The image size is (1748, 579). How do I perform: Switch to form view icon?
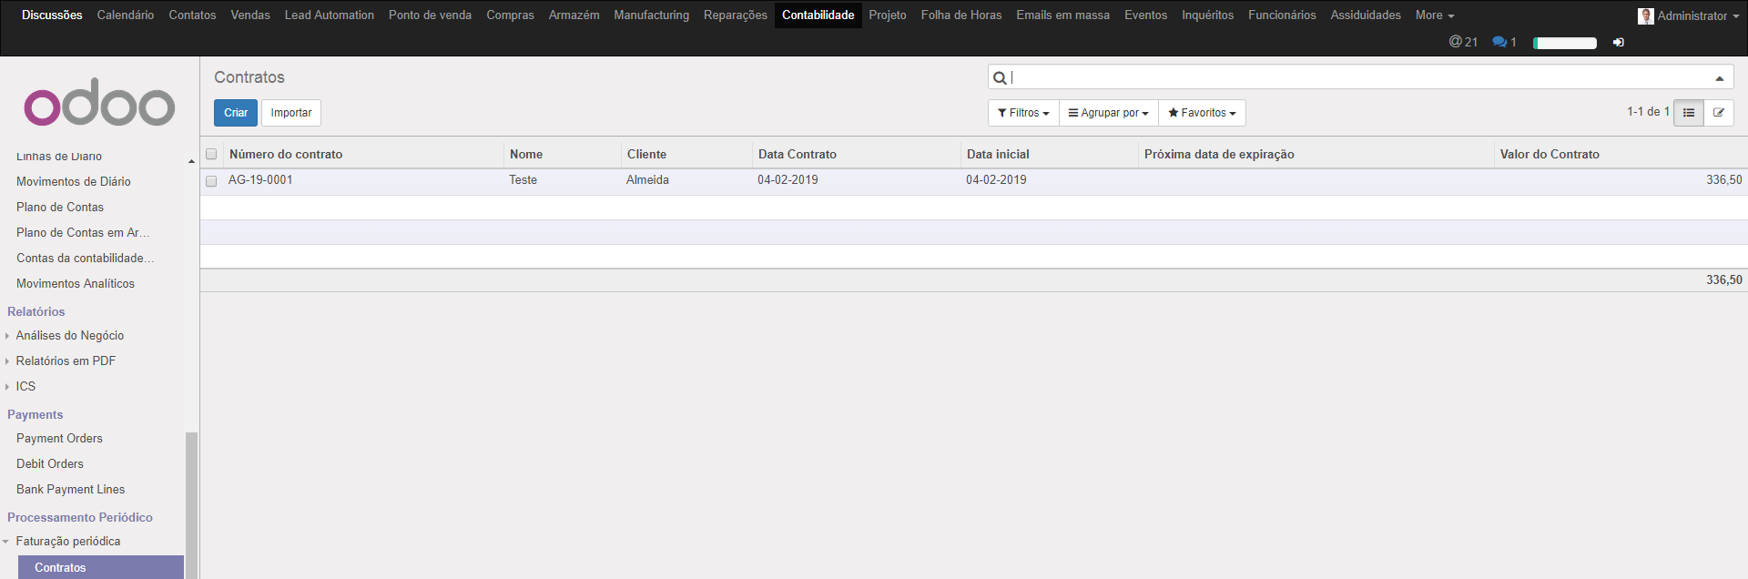(1718, 113)
